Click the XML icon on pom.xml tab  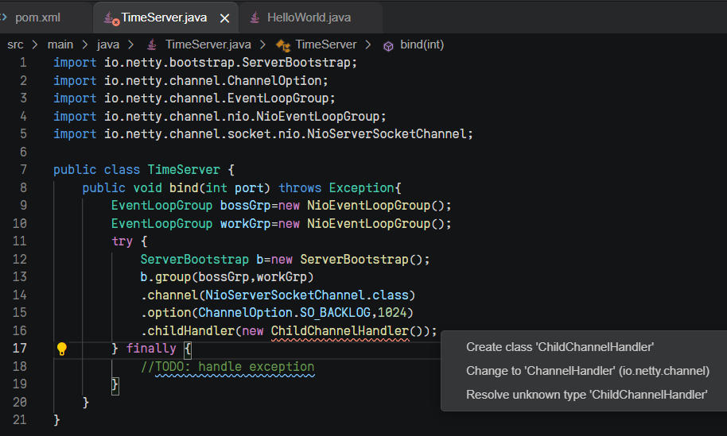point(4,17)
